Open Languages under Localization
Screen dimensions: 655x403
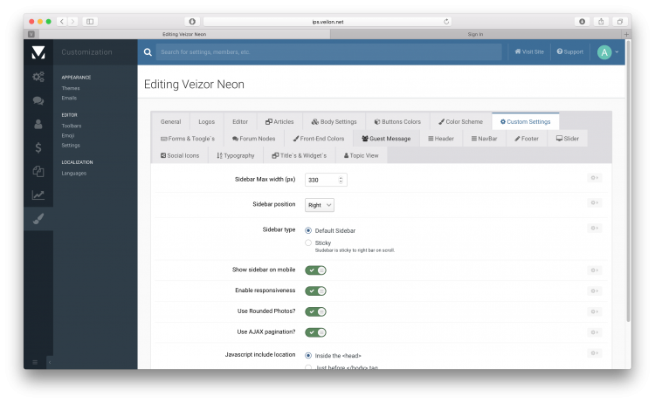[x=74, y=173]
